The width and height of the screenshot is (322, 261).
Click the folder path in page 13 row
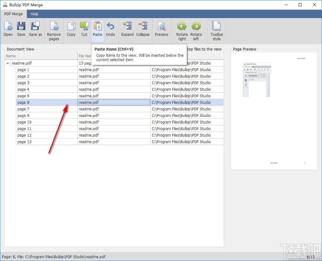[181, 142]
